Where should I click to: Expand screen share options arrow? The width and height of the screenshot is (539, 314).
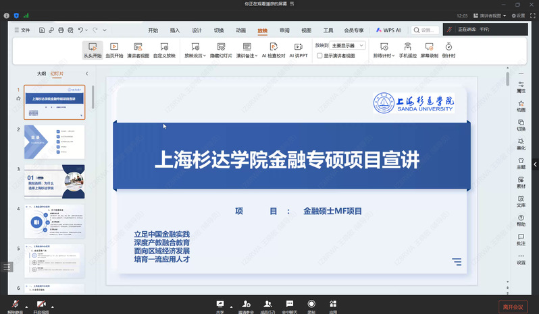tap(231, 307)
